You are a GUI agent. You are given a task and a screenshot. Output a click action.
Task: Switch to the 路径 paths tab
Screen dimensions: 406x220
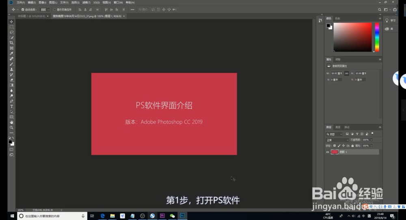tap(347, 127)
